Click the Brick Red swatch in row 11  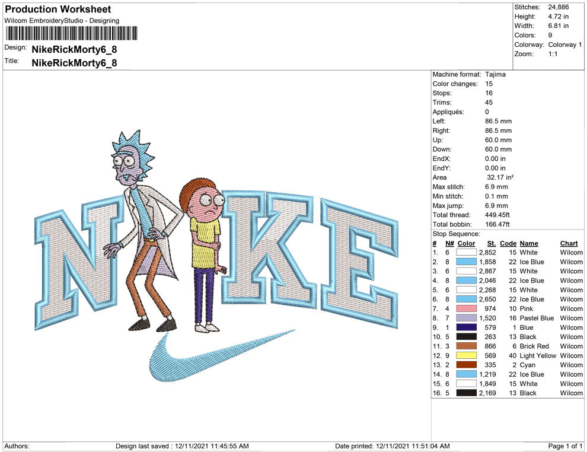pos(466,346)
